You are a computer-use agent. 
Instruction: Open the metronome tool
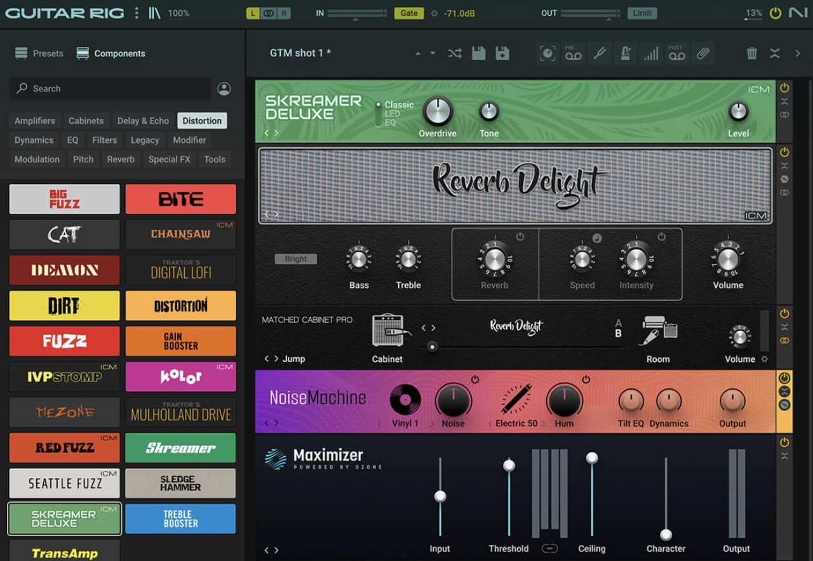pyautogui.click(x=625, y=53)
